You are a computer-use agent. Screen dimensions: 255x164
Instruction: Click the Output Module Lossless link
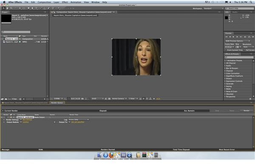click(25, 122)
